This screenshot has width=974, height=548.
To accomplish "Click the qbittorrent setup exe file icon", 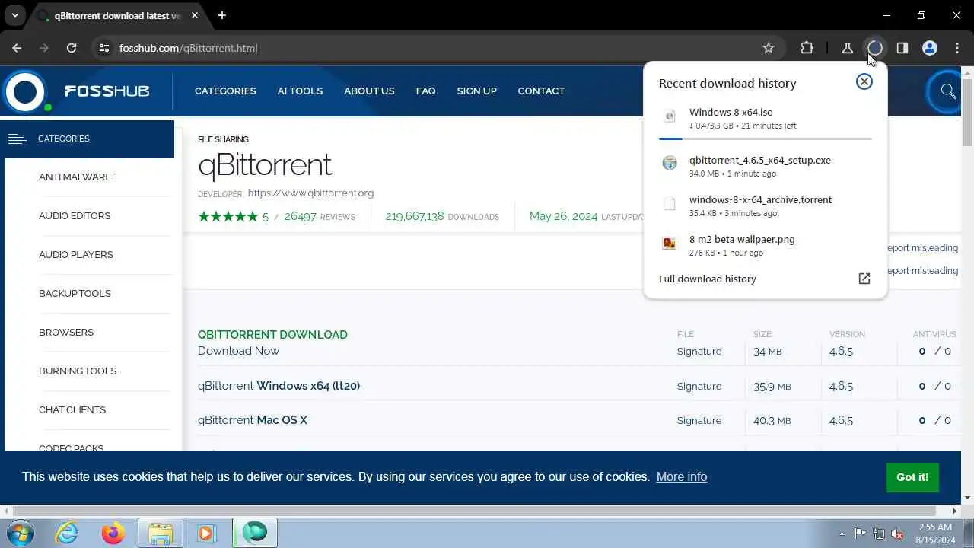I will pyautogui.click(x=670, y=163).
